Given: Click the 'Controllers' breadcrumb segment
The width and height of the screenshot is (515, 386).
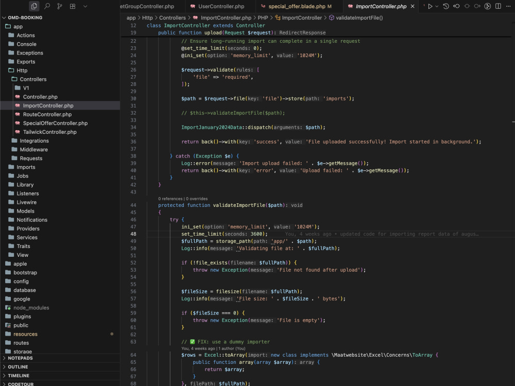Looking at the screenshot, I should click(173, 17).
